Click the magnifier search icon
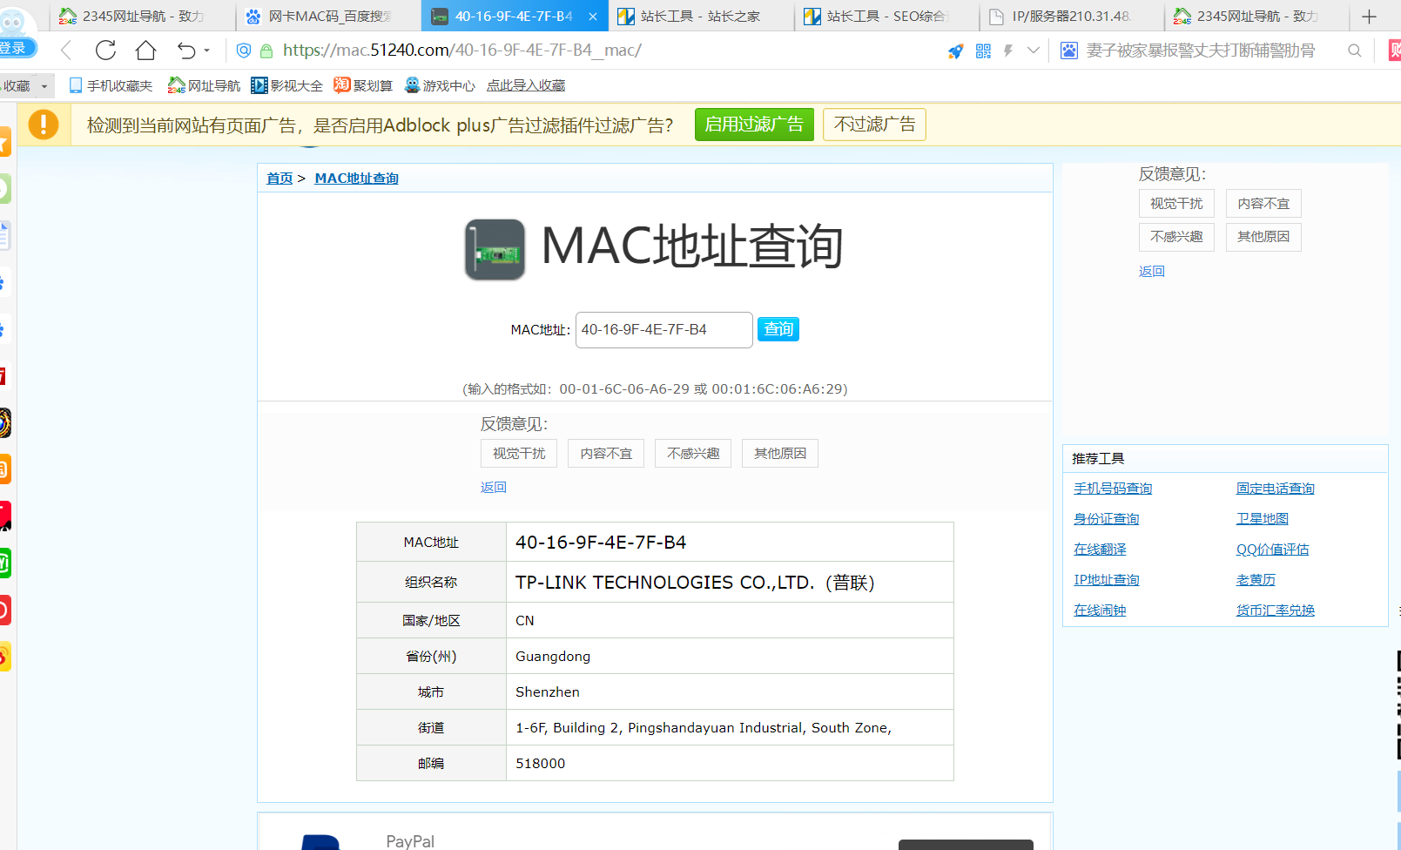Image resolution: width=1401 pixels, height=850 pixels. 1354,51
